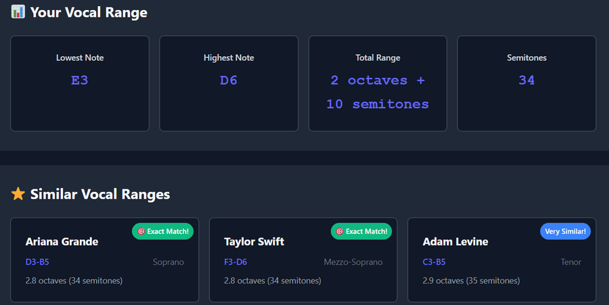Viewport: 609px width, 305px height.
Task: Click the target icon on Taylor Swift's badge
Action: 340,232
